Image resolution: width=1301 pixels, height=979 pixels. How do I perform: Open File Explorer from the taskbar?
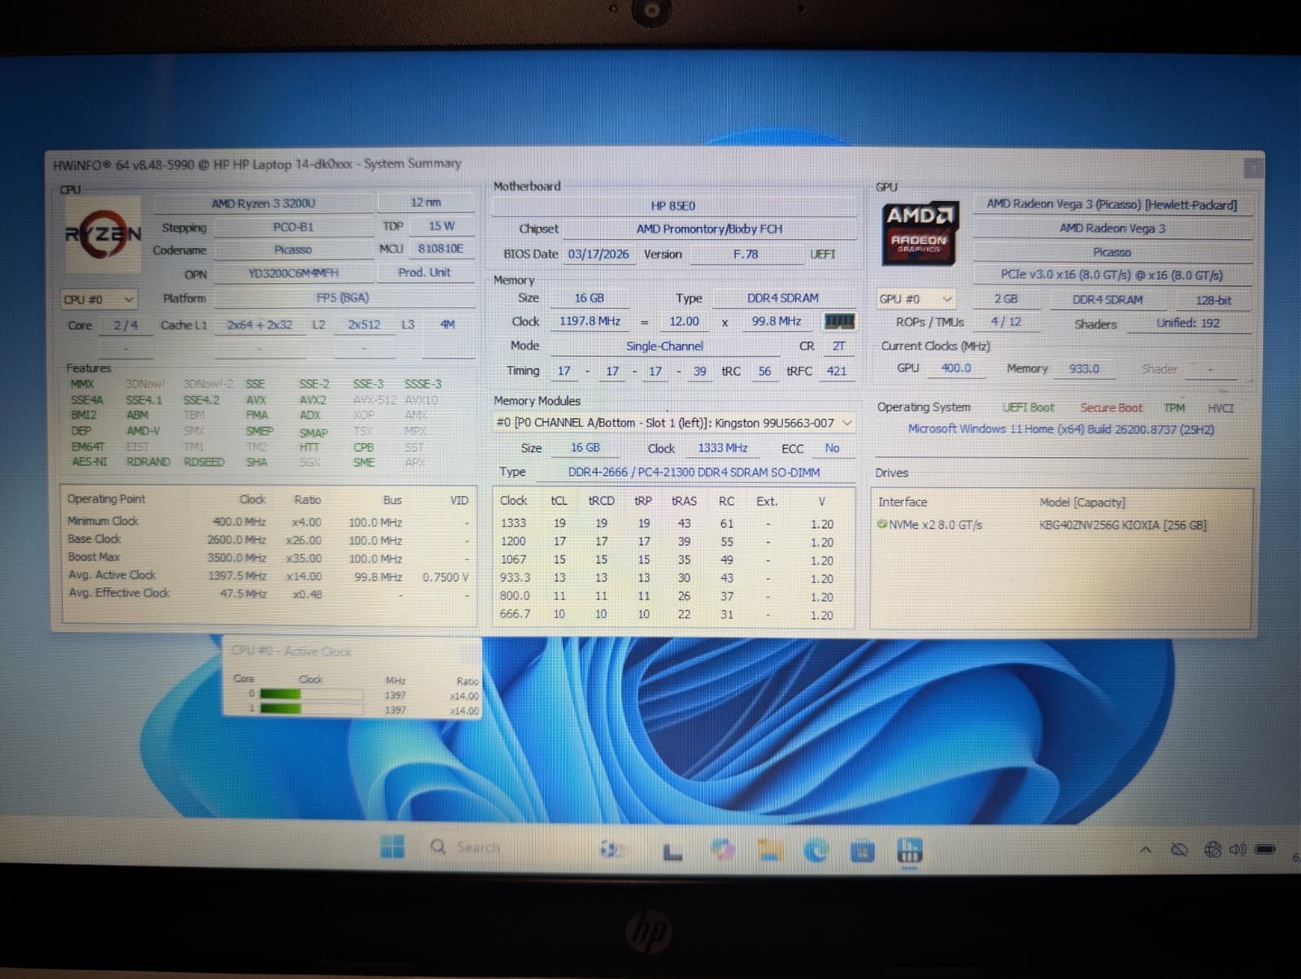pos(769,851)
